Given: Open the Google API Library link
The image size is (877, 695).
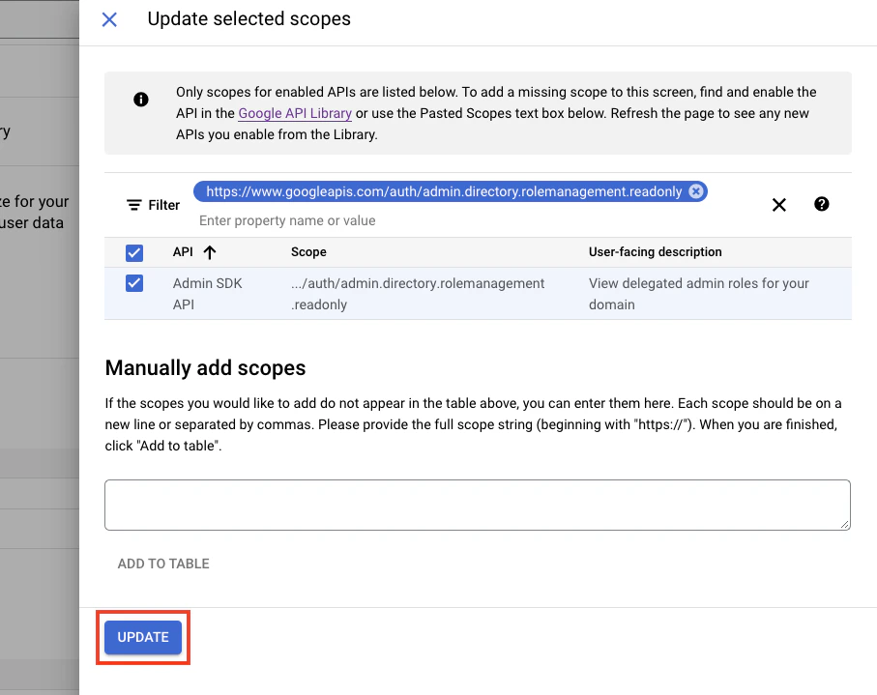Looking at the screenshot, I should [295, 113].
